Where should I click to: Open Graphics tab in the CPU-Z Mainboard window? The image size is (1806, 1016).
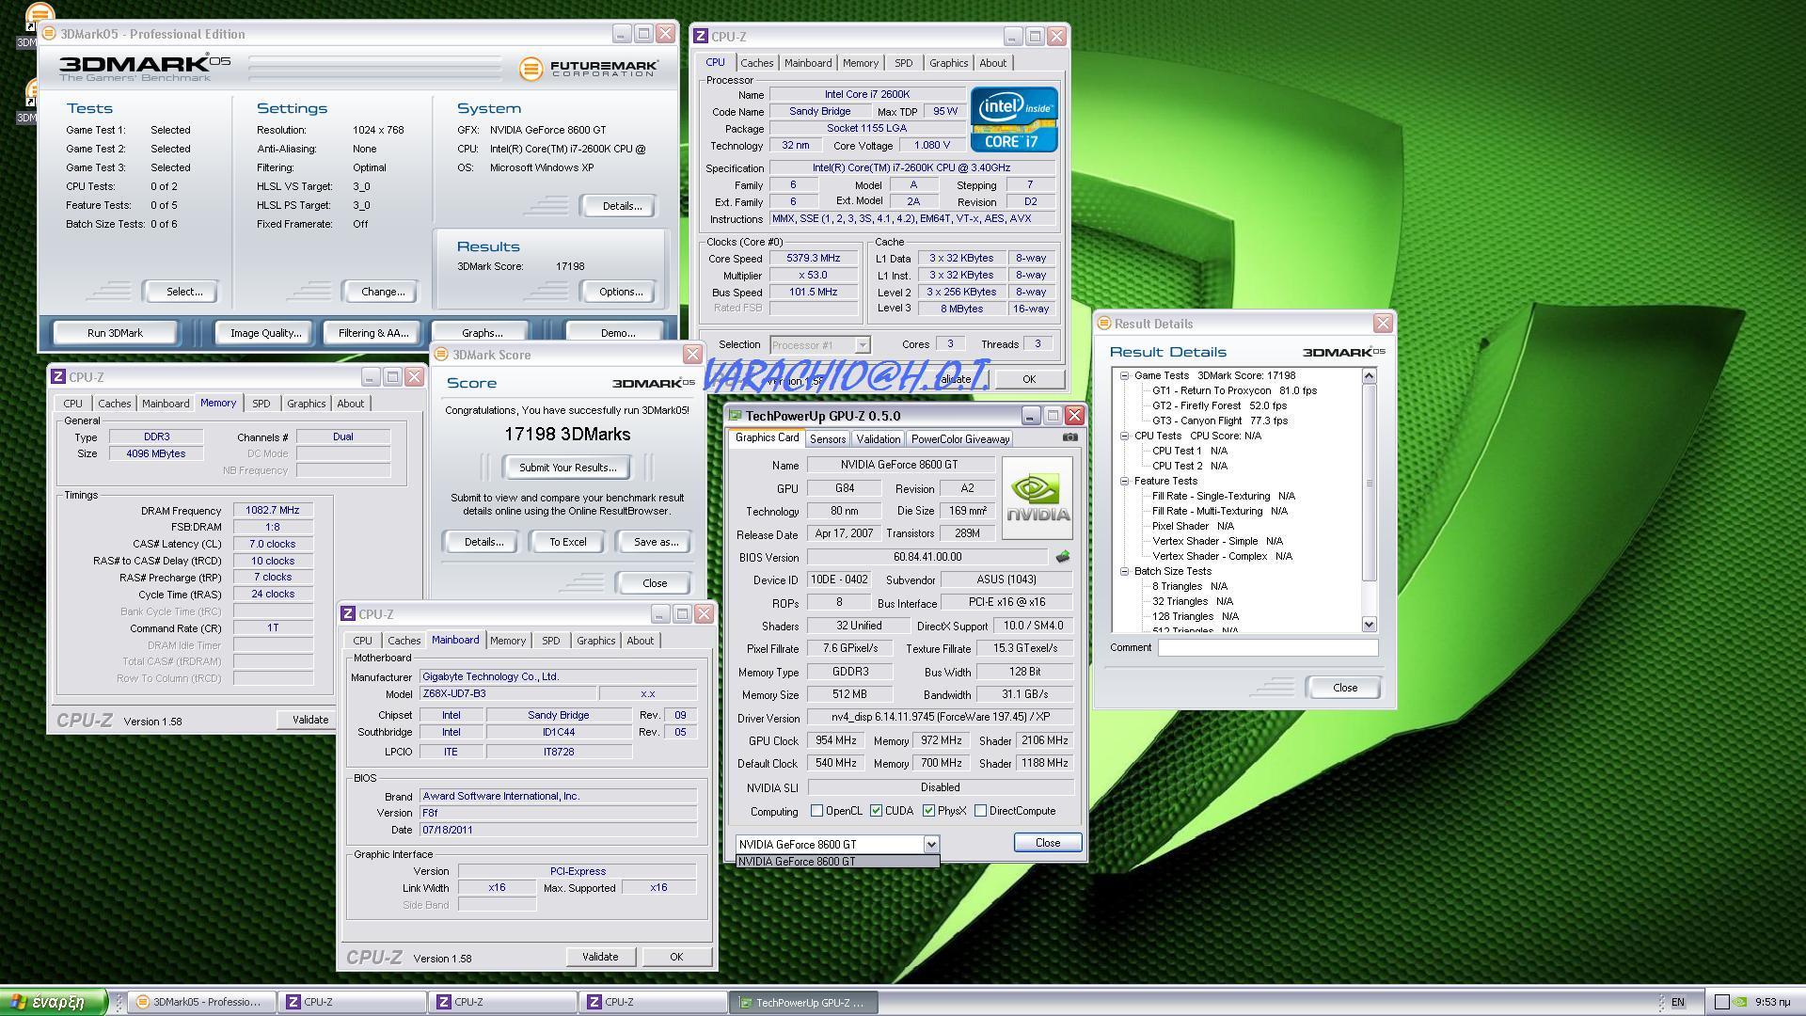click(595, 641)
